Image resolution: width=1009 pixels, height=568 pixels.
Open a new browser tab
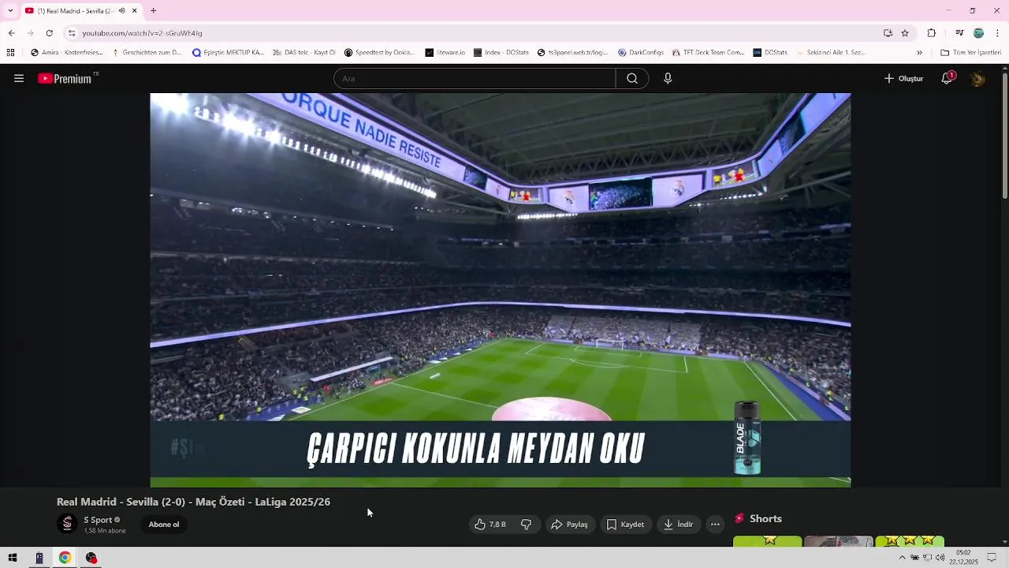pos(153,11)
